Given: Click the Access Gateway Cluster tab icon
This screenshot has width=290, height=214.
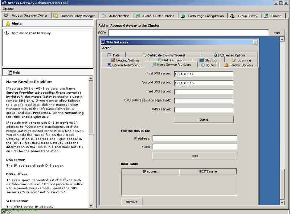Looking at the screenshot, I should 6,16.
